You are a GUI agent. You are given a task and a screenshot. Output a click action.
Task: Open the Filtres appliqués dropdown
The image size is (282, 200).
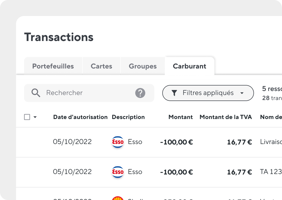[208, 93]
